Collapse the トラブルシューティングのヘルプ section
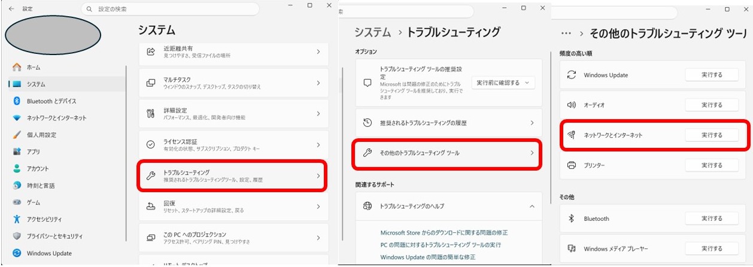This screenshot has width=753, height=267. click(532, 206)
